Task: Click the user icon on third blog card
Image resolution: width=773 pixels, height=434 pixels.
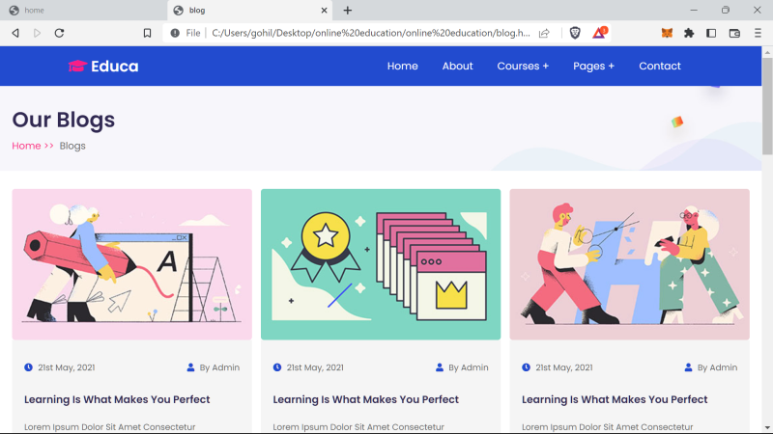Action: 688,367
